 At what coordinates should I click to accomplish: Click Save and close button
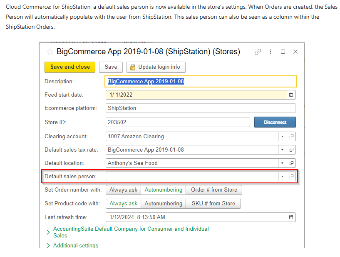point(70,67)
